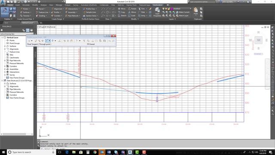Open the Analyze ribbon tab

pyautogui.click(x=44, y=5)
